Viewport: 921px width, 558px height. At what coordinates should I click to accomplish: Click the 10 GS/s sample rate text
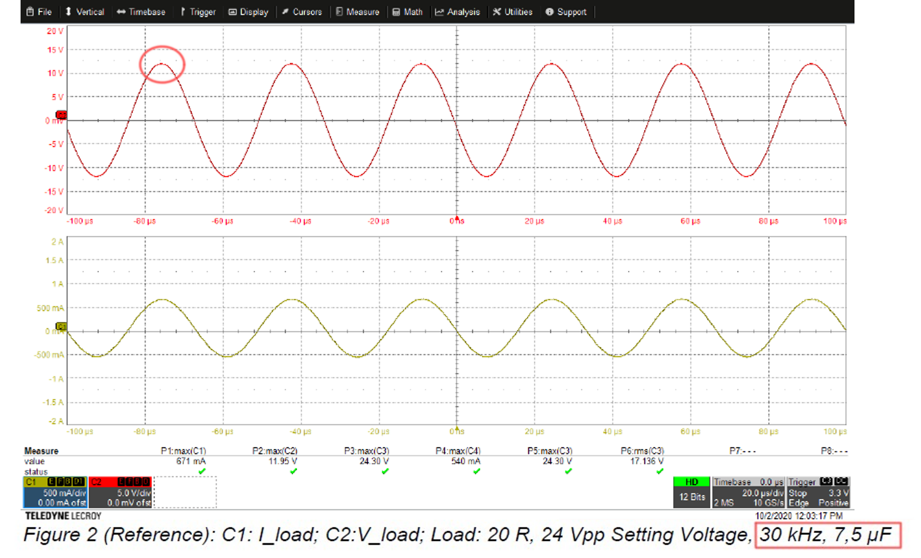[769, 503]
